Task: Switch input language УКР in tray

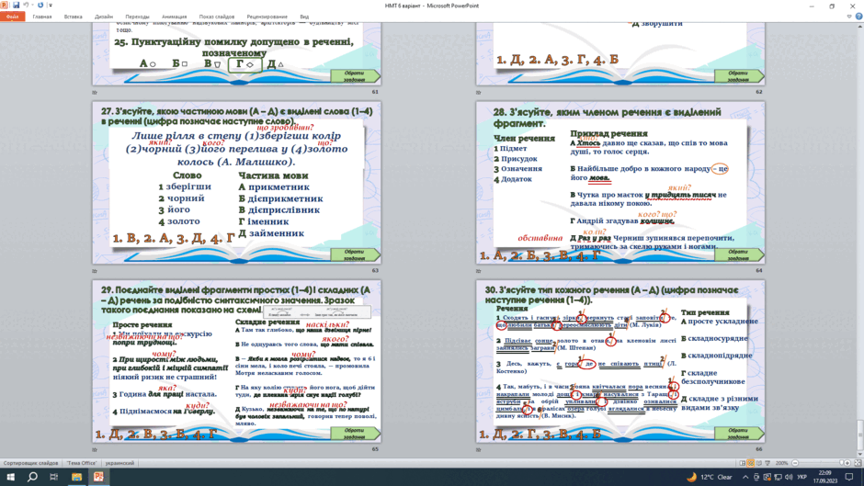Action: [801, 477]
